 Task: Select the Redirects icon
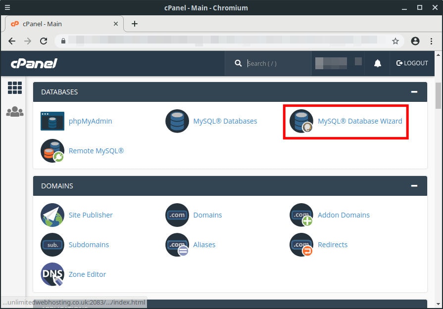301,245
